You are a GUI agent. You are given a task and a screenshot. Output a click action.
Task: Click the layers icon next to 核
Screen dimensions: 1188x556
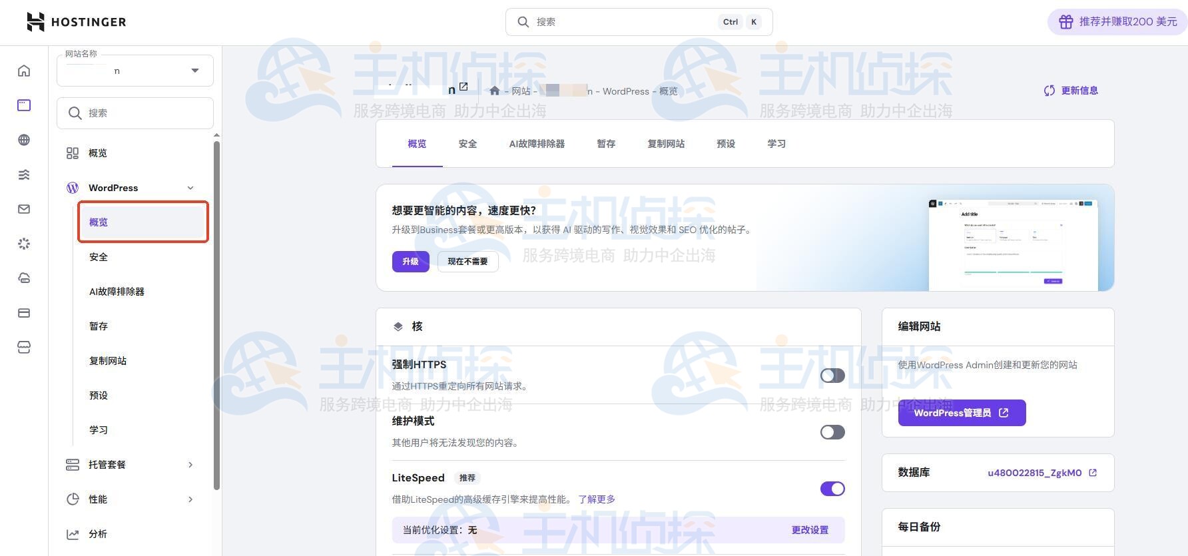(x=398, y=326)
